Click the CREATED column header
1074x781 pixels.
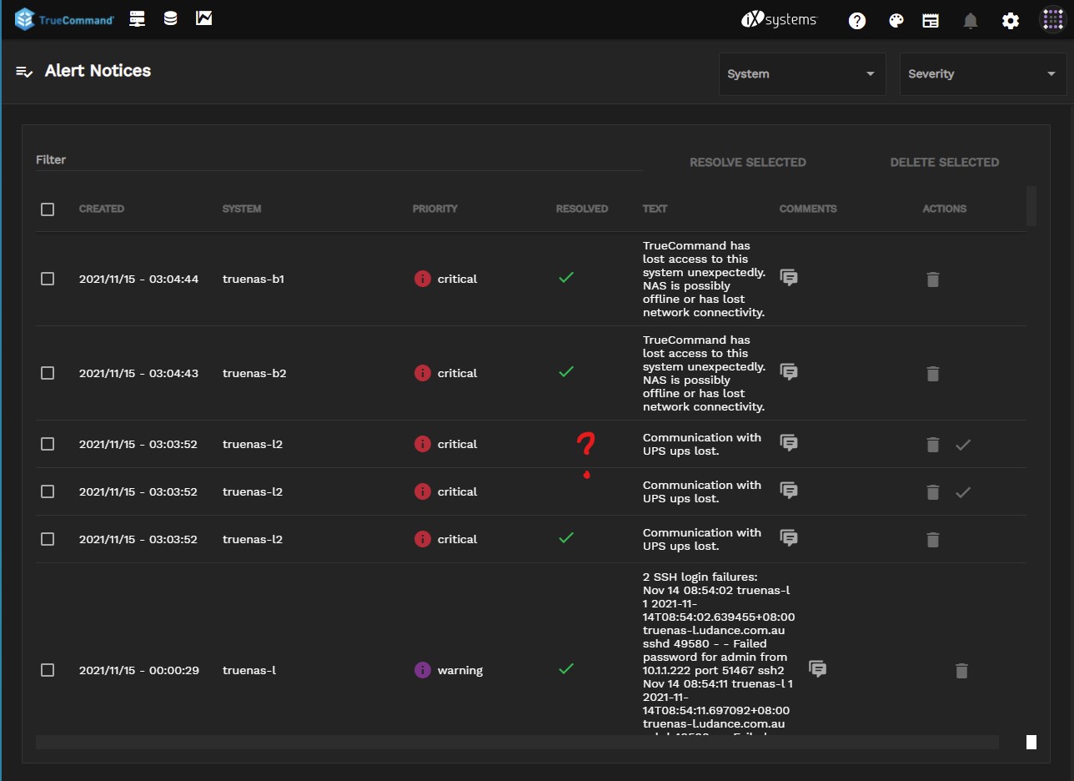tap(102, 209)
